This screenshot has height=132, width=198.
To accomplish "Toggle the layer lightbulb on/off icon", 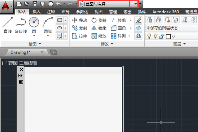I will [149, 36].
